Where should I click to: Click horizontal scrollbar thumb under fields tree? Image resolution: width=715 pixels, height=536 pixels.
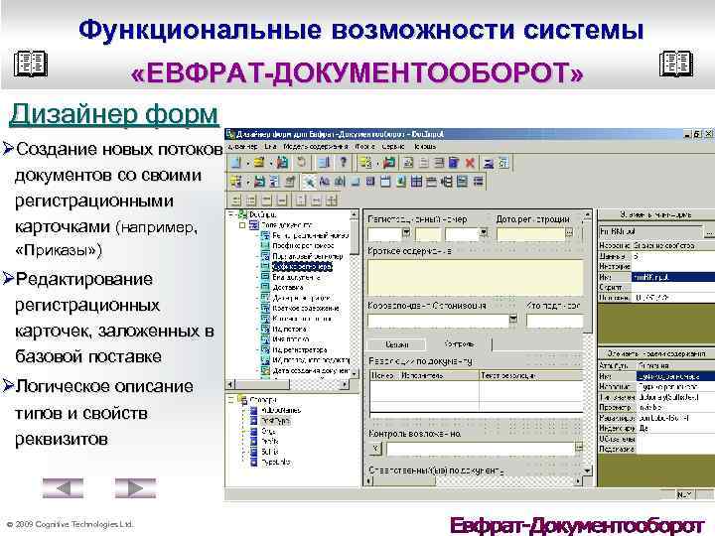coord(262,385)
